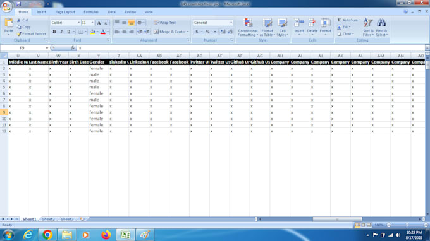Toggle Bold formatting

click(54, 32)
